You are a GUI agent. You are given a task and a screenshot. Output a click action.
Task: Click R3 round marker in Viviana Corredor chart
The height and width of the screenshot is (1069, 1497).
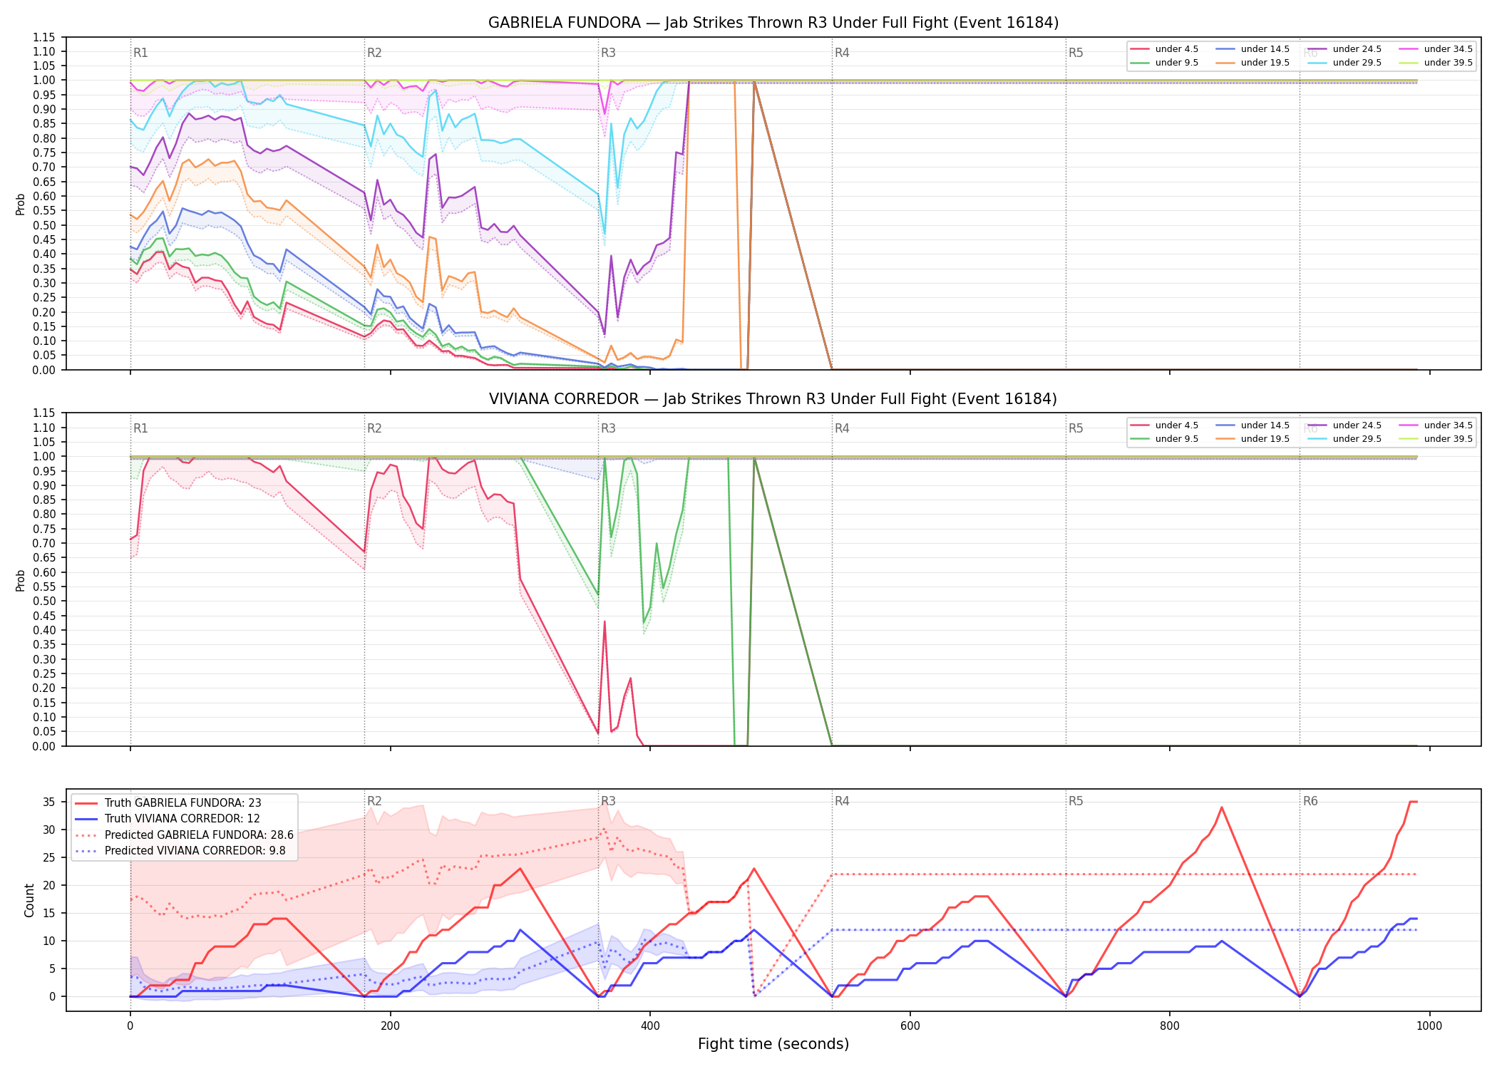[608, 428]
